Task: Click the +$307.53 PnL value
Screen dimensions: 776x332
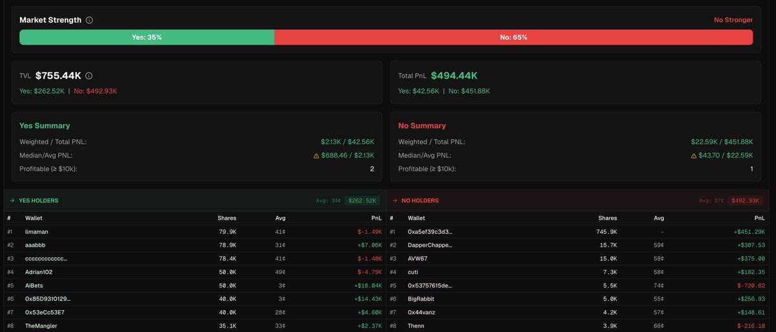Action: click(x=751, y=245)
